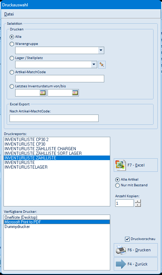
Task: Click the Excel icon on F7 button
Action: tap(120, 165)
